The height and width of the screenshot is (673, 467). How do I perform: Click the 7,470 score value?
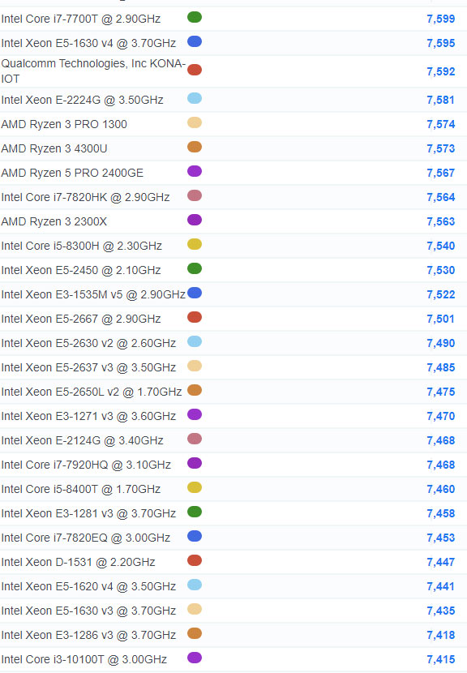[x=441, y=416]
